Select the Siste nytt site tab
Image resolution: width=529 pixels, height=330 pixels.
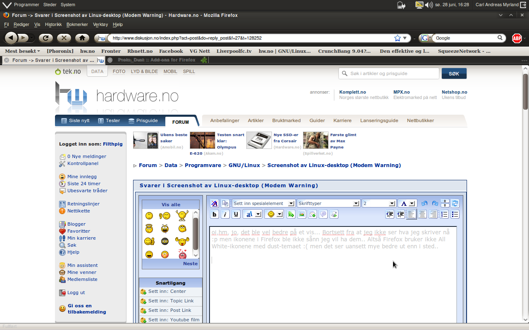click(75, 120)
